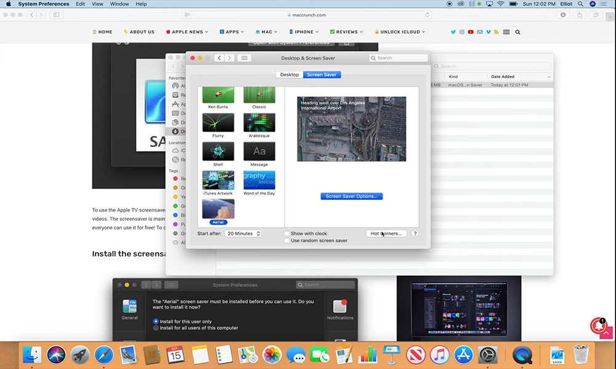This screenshot has width=616, height=369.
Task: Open Spotlight search in the menu bar
Action: point(580,4)
